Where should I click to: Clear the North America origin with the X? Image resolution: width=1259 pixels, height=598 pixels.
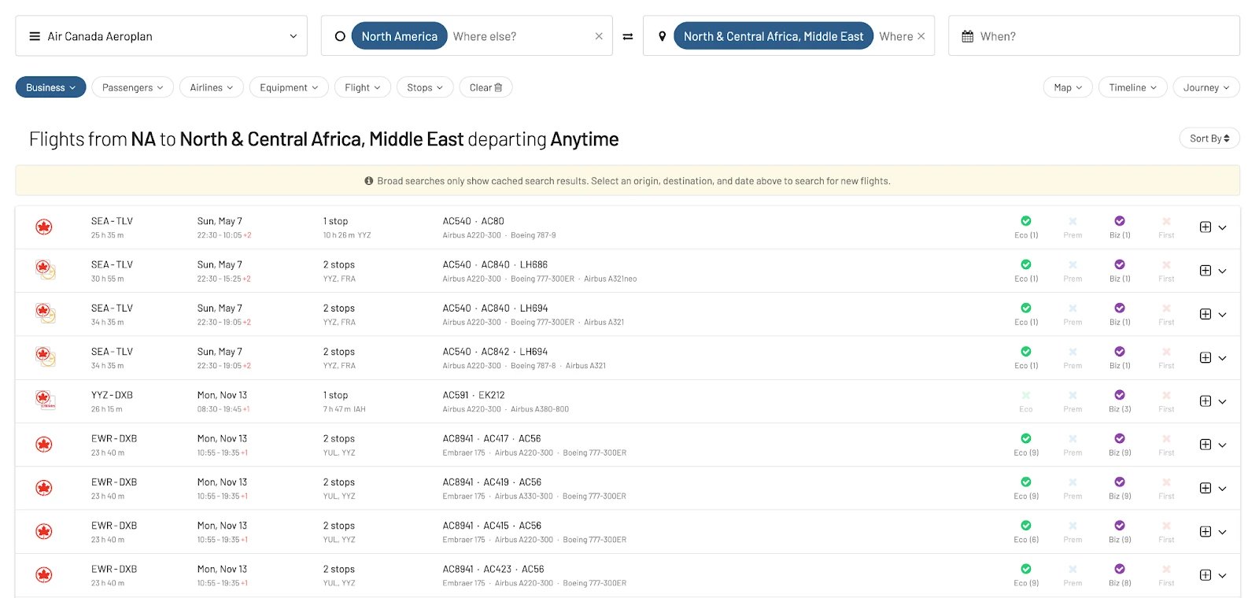(599, 36)
